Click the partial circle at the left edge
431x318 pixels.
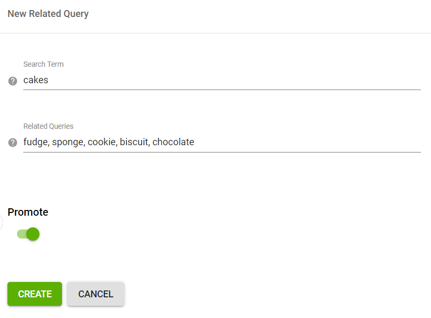[x=1, y=222]
